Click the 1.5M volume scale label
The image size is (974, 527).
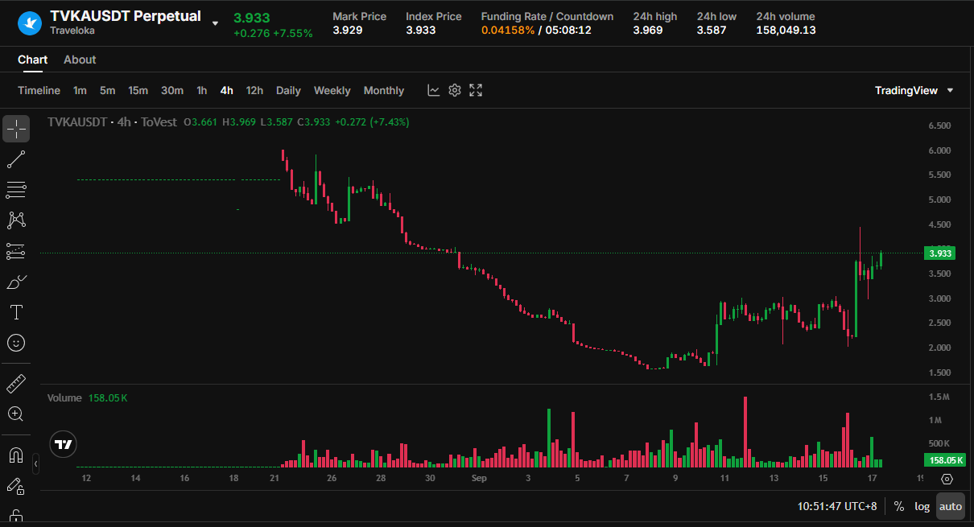tap(939, 397)
